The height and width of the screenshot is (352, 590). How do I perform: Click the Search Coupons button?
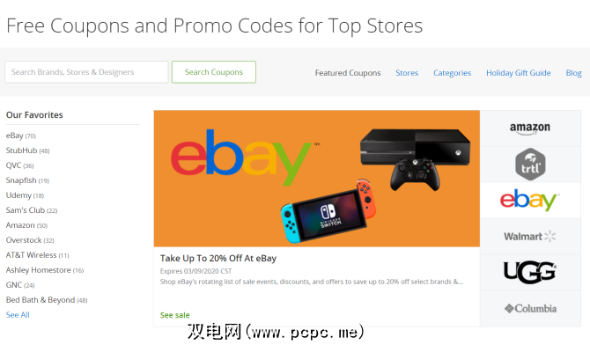[x=214, y=72]
